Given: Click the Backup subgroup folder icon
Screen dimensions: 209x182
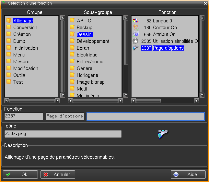Looking at the screenshot, I should 72,28.
